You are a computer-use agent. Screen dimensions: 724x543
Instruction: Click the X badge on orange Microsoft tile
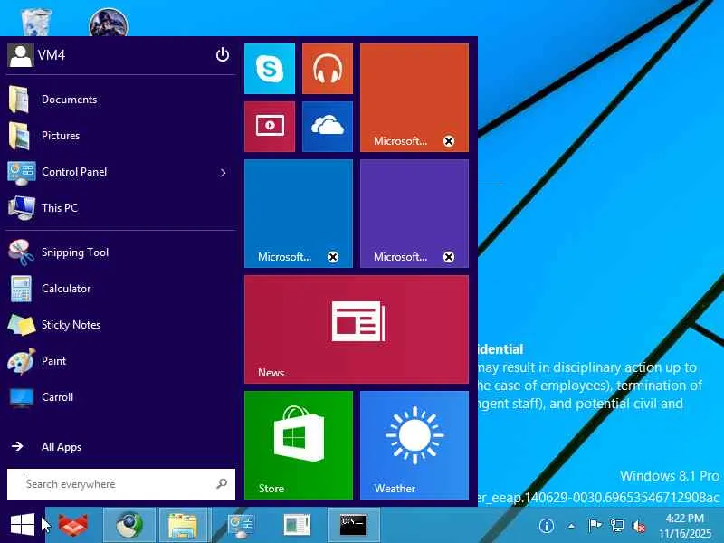(x=448, y=141)
